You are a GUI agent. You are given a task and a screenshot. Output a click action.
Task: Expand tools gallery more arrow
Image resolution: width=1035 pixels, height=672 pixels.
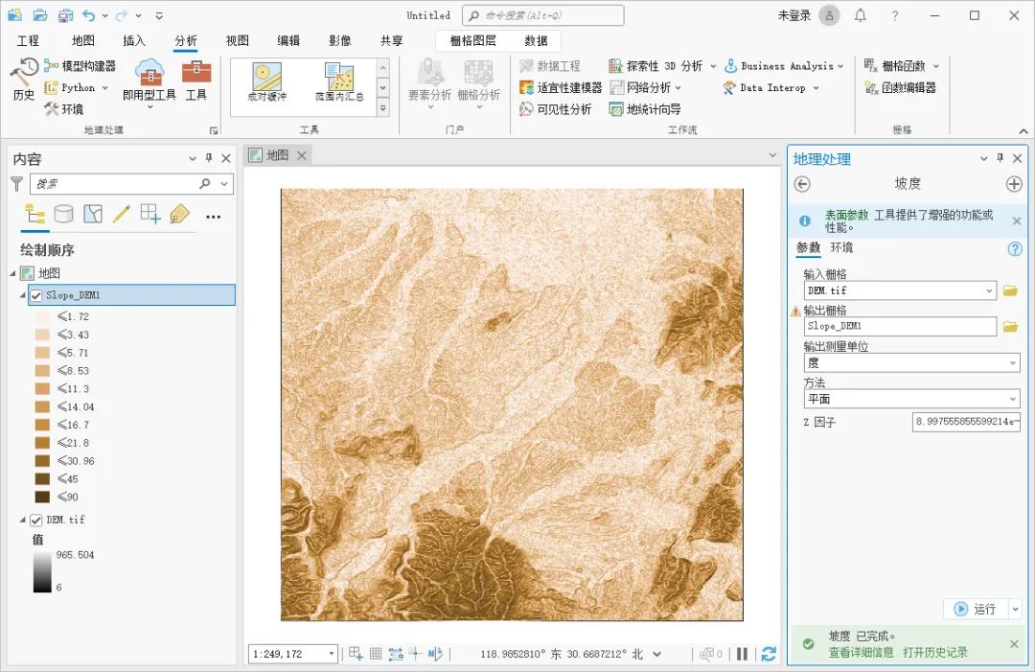pos(382,109)
